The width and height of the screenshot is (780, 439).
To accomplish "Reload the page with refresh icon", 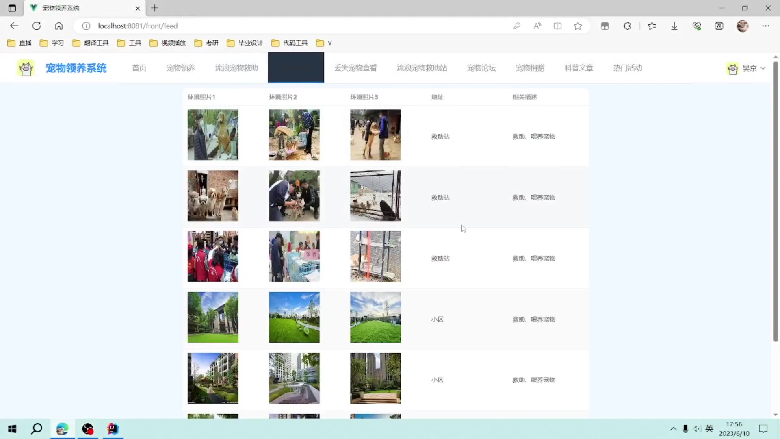I will tap(37, 26).
